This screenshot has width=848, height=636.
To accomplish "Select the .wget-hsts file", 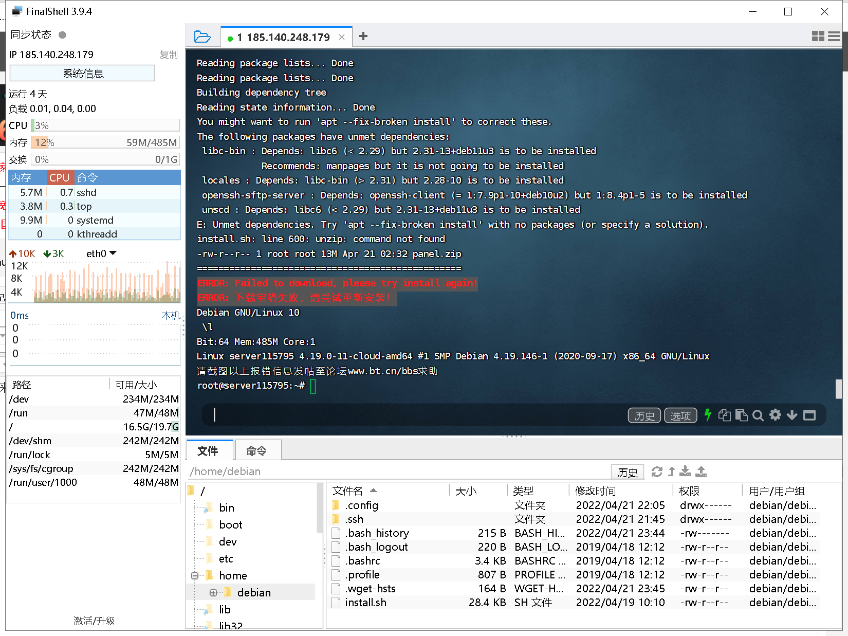I will pyautogui.click(x=574, y=589).
